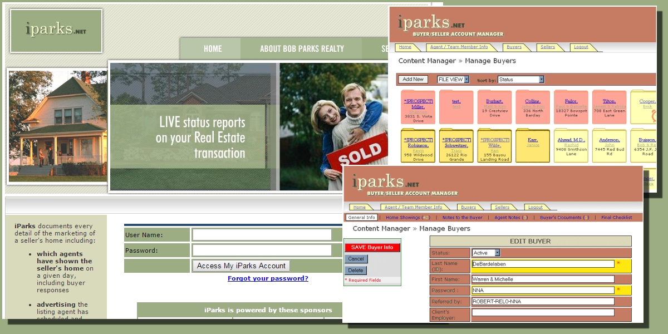Open the Status Active dropdown in Edit Buyer
This screenshot has width=668, height=334.
[486, 253]
